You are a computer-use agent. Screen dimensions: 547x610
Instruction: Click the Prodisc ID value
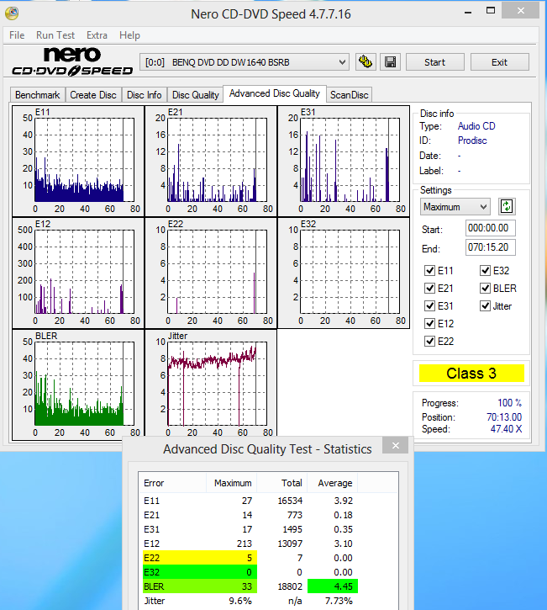(x=472, y=141)
